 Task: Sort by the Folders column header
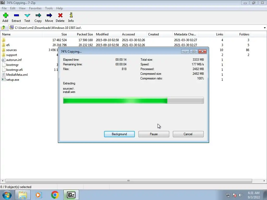click(238, 34)
